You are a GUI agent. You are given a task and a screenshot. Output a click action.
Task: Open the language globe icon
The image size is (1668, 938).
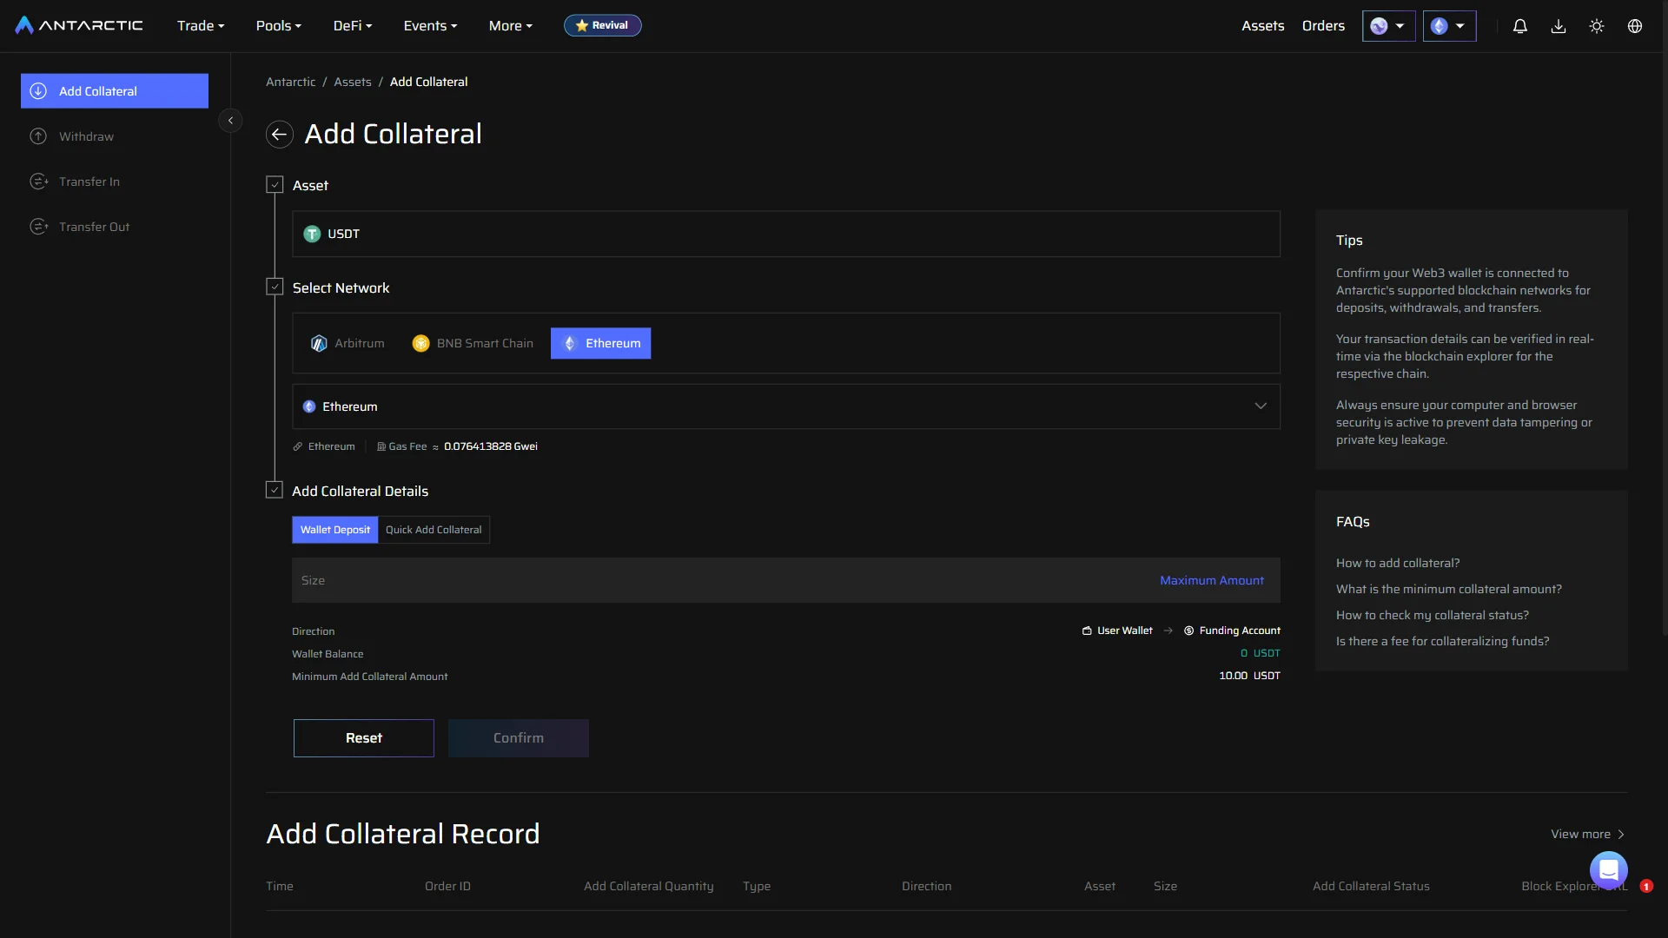pos(1635,26)
